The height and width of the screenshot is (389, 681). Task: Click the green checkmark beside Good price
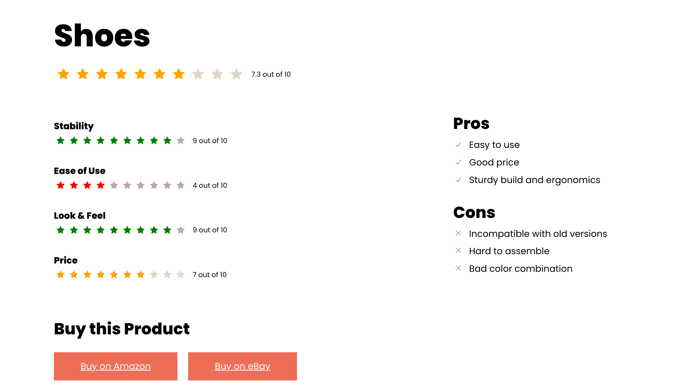coord(458,163)
